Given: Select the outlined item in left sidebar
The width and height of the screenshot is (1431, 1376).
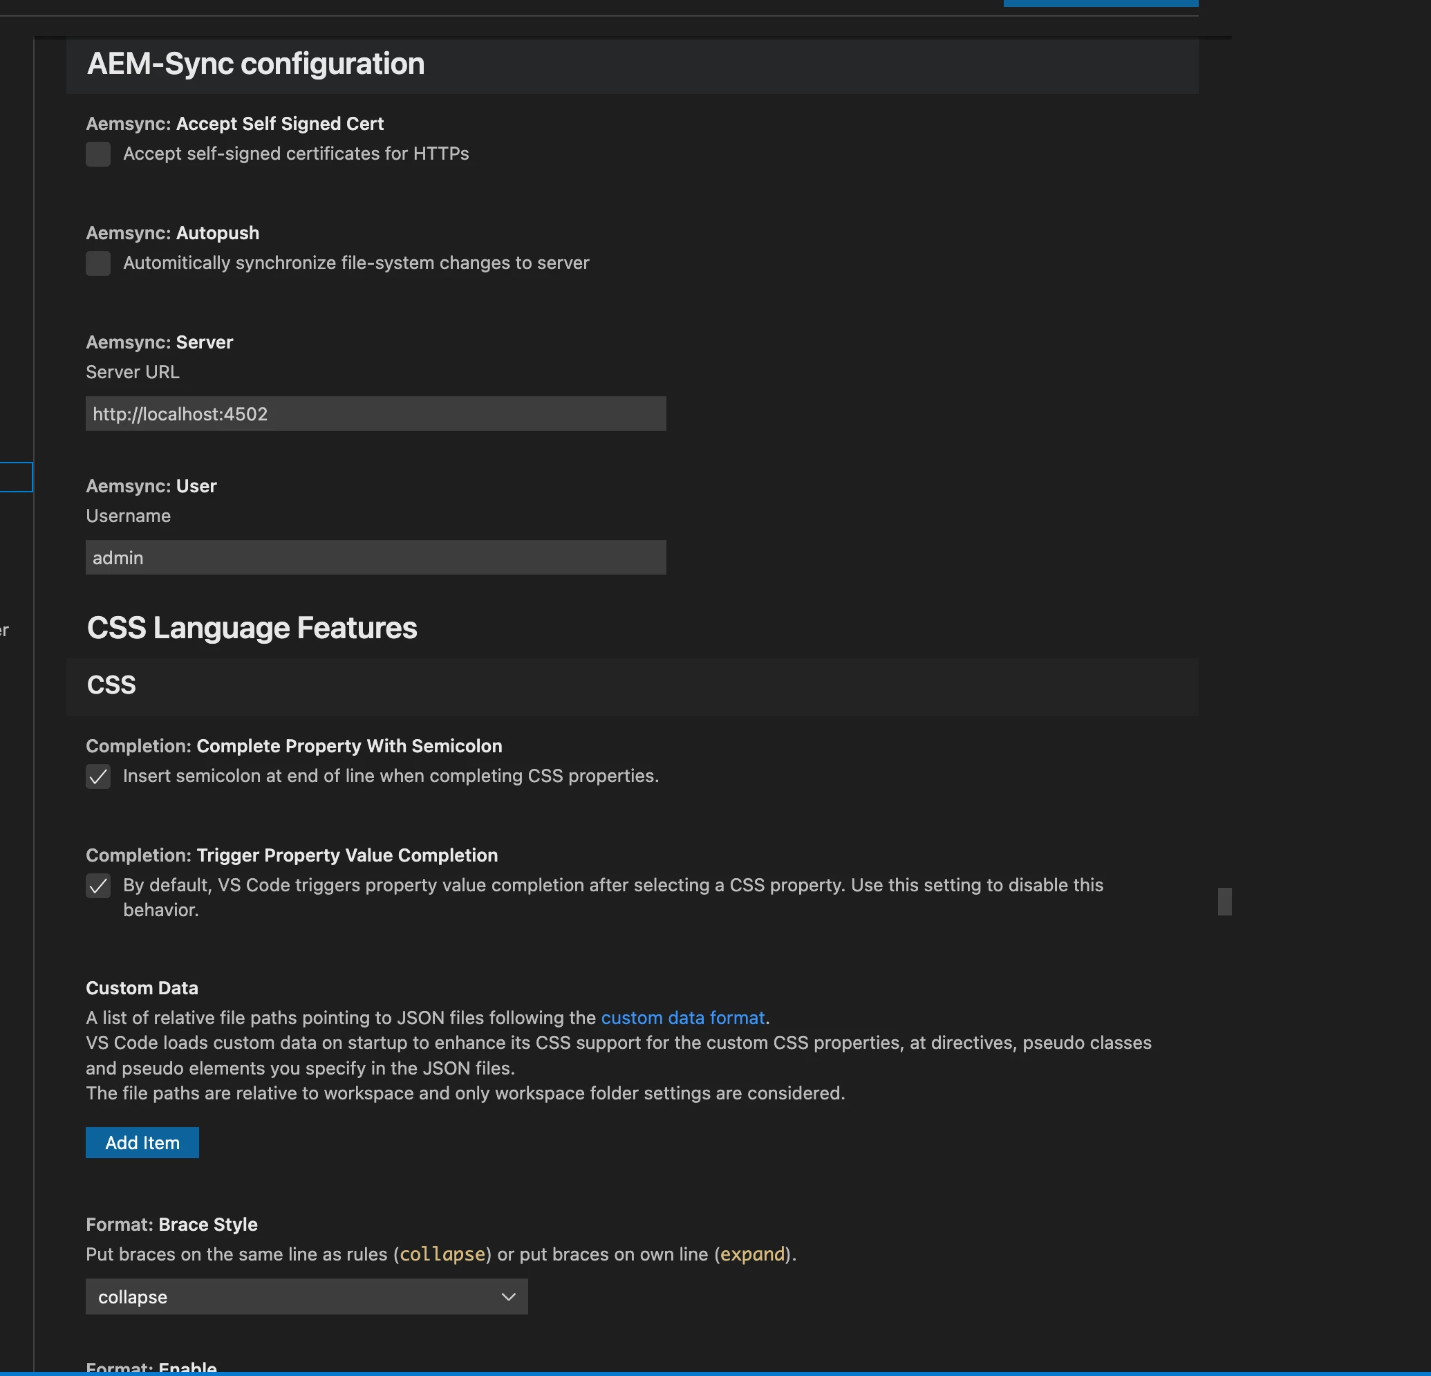Looking at the screenshot, I should (x=15, y=477).
